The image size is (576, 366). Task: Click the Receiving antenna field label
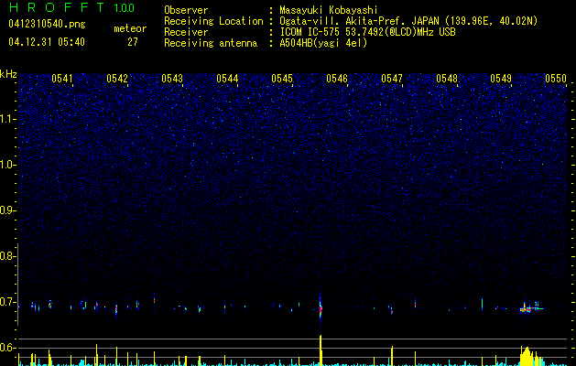click(x=211, y=43)
